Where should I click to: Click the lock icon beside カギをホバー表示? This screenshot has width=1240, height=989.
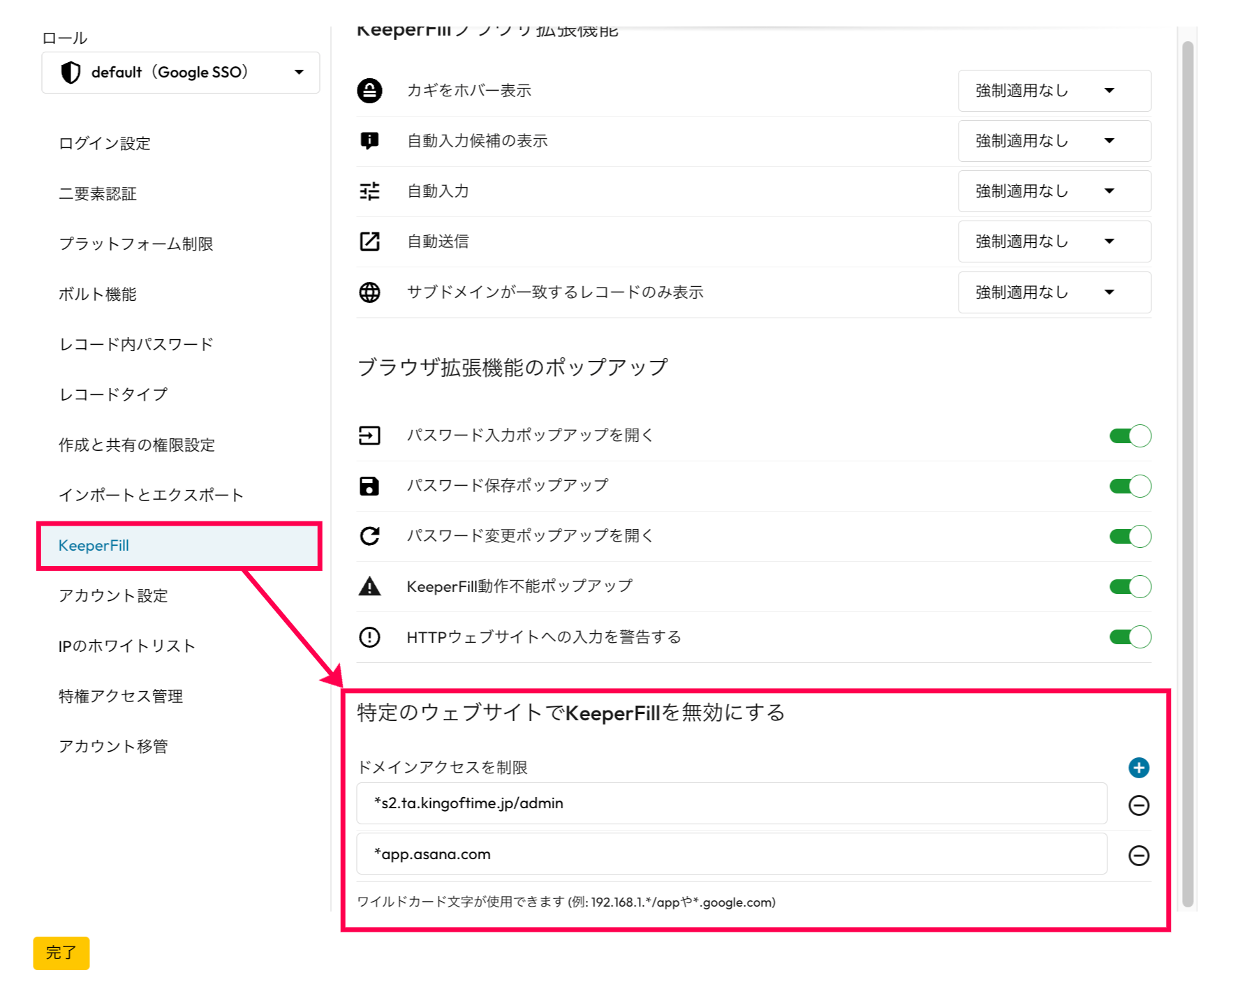[x=369, y=91]
